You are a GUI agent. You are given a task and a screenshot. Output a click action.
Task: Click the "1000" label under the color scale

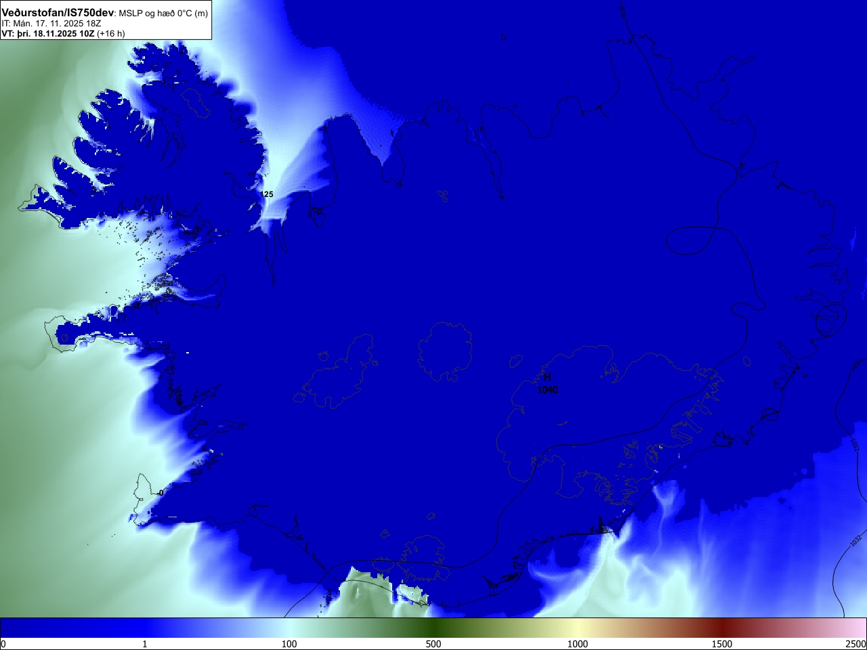578,644
